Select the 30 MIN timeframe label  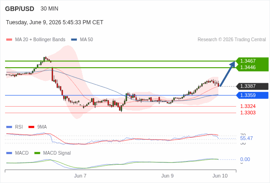pos(49,9)
